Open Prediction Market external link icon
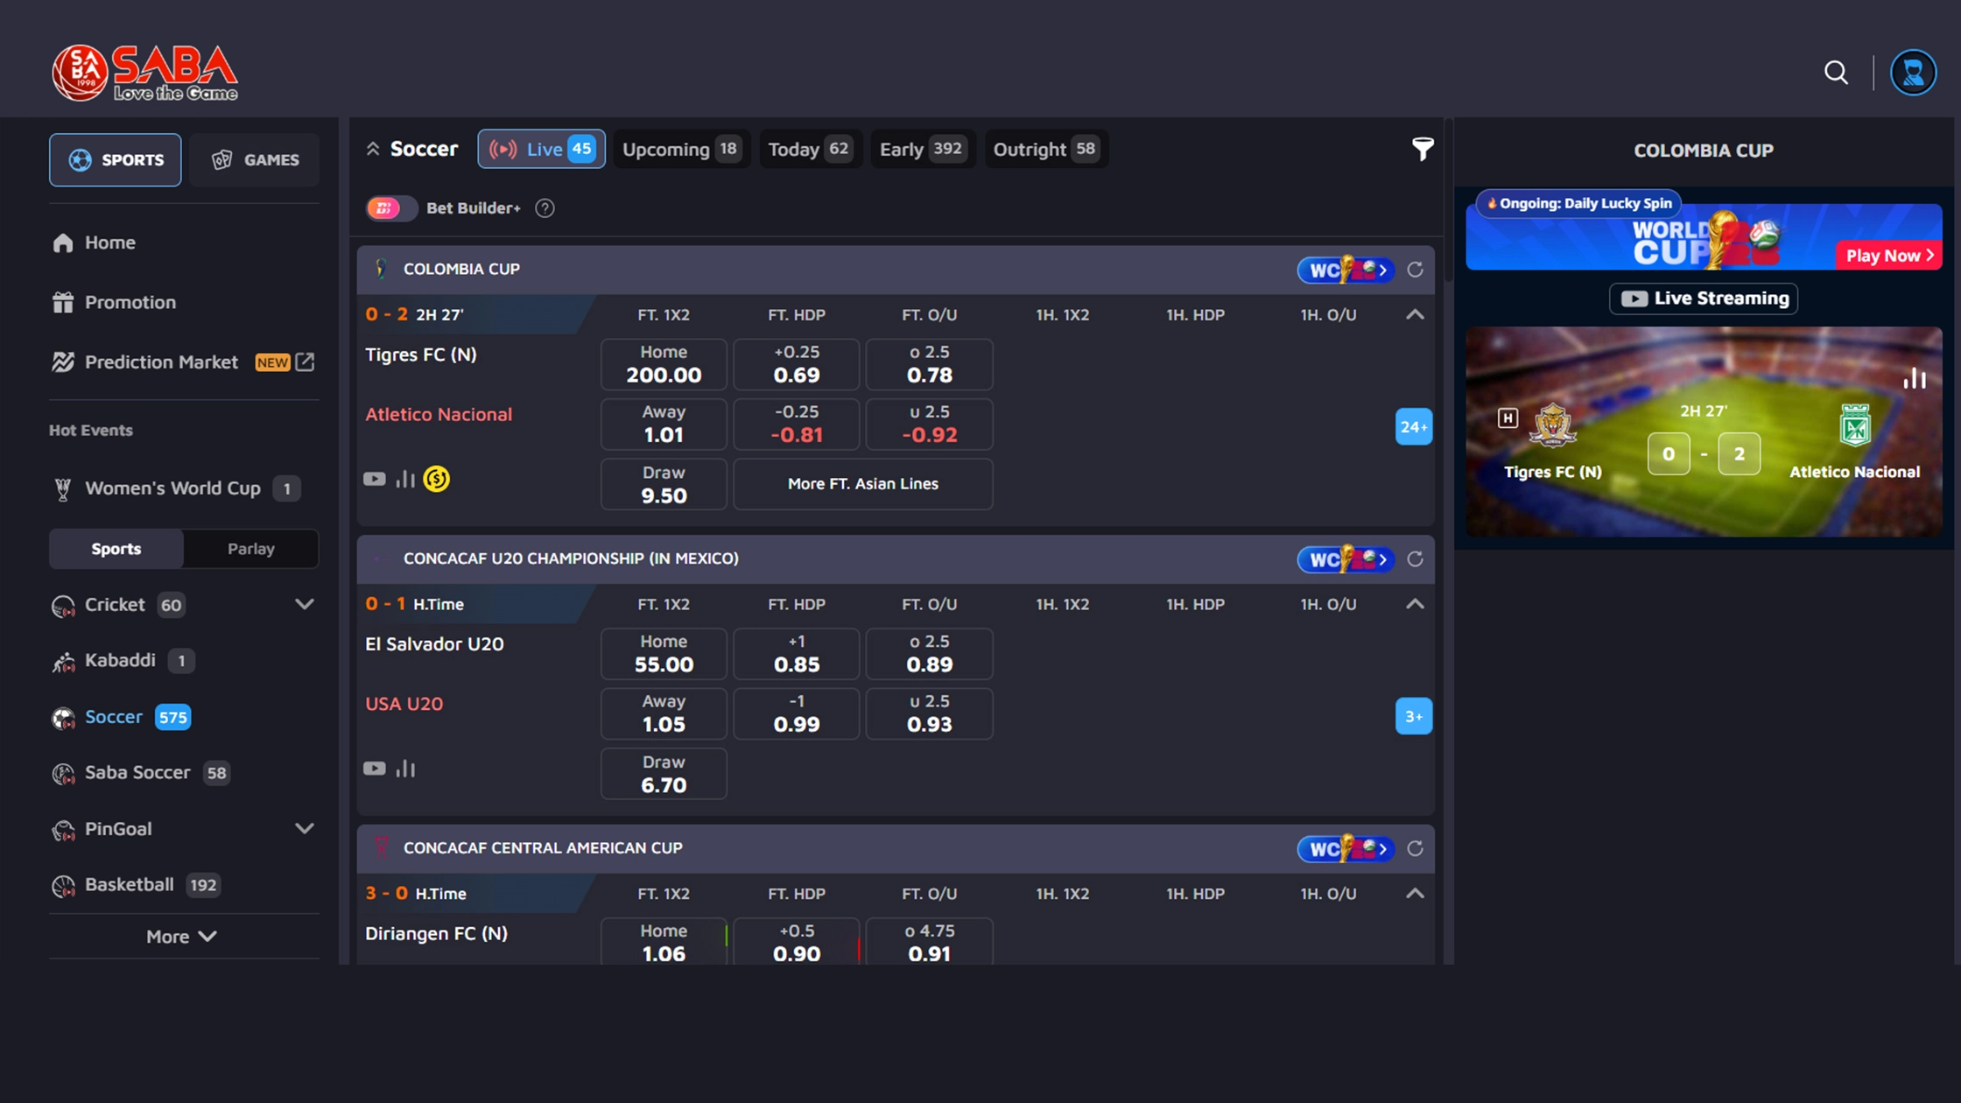The image size is (1961, 1103). 305,362
